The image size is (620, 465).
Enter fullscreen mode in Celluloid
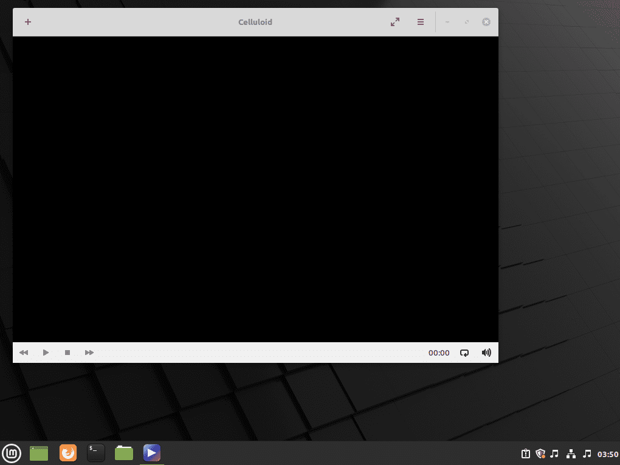[394, 22]
